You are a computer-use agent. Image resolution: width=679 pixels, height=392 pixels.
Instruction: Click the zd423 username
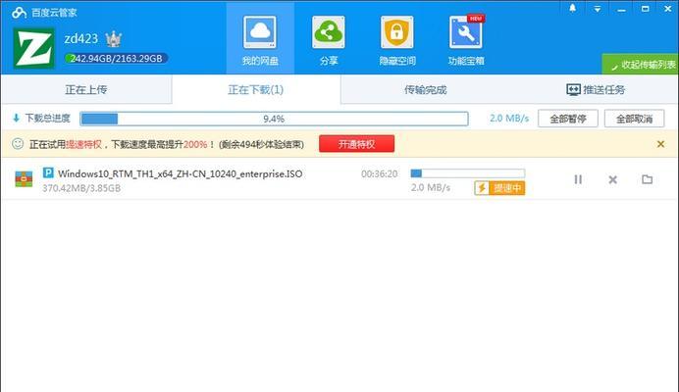[x=81, y=38]
